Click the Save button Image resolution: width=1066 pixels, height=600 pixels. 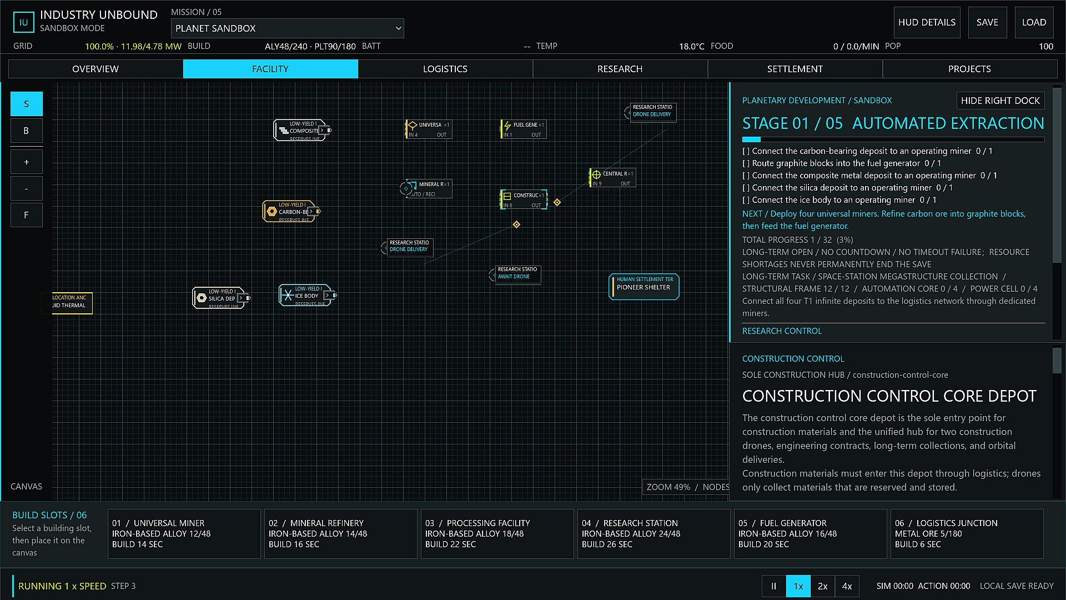[x=987, y=22]
